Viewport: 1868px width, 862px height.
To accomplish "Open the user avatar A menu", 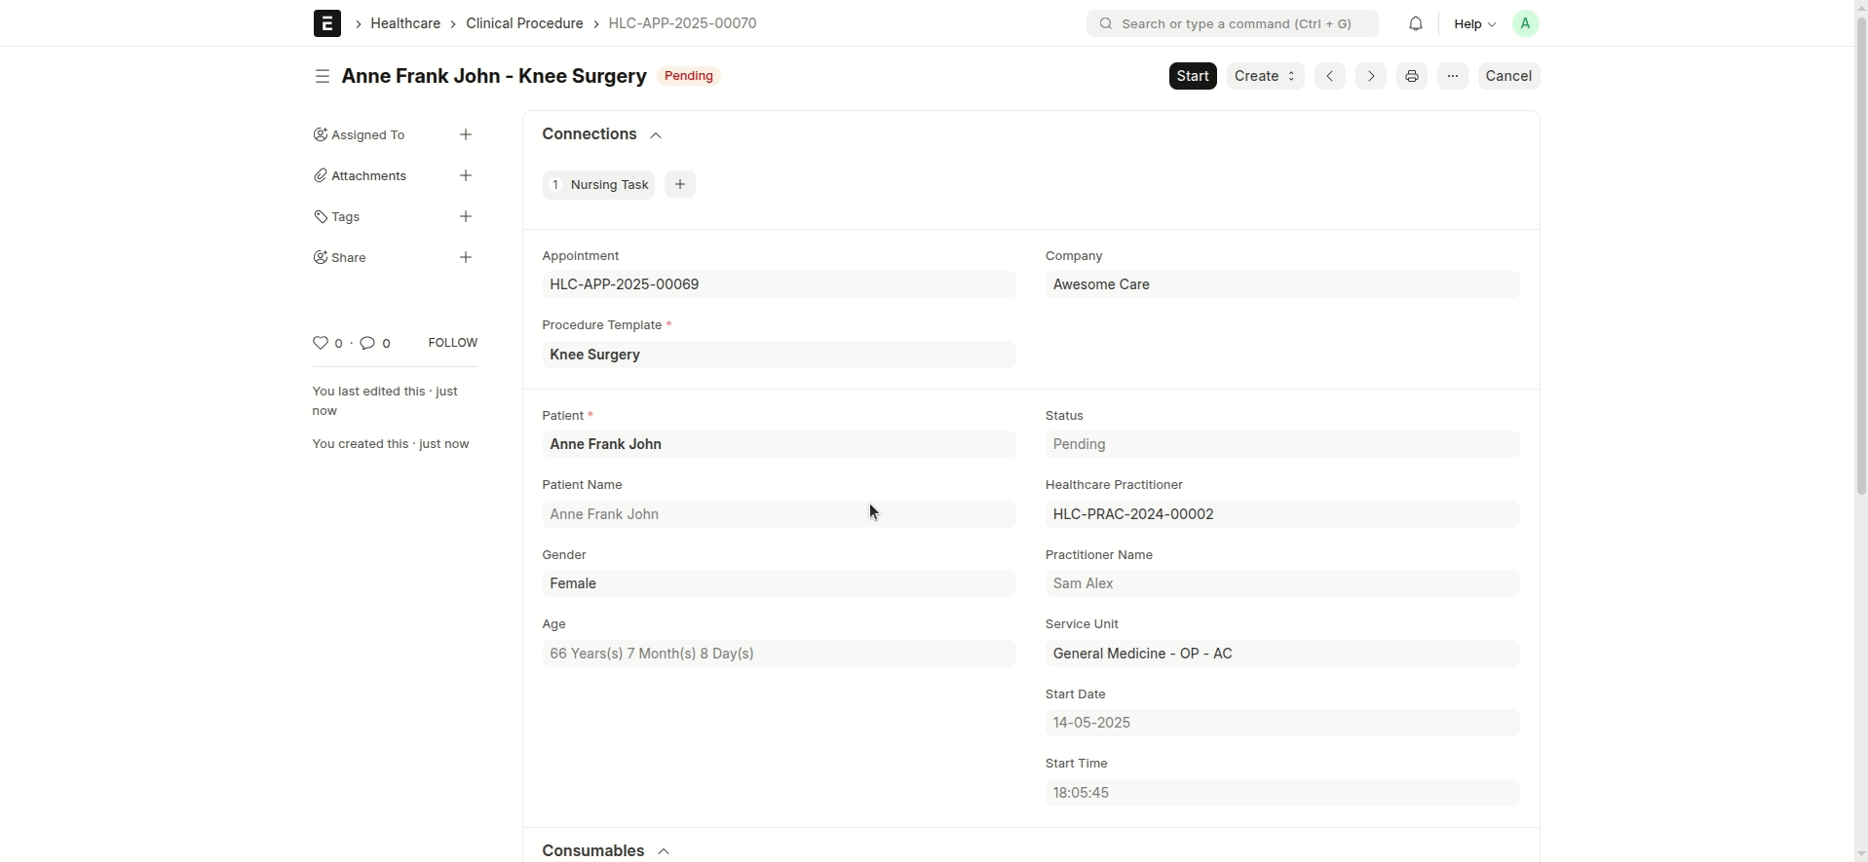I will pyautogui.click(x=1526, y=23).
